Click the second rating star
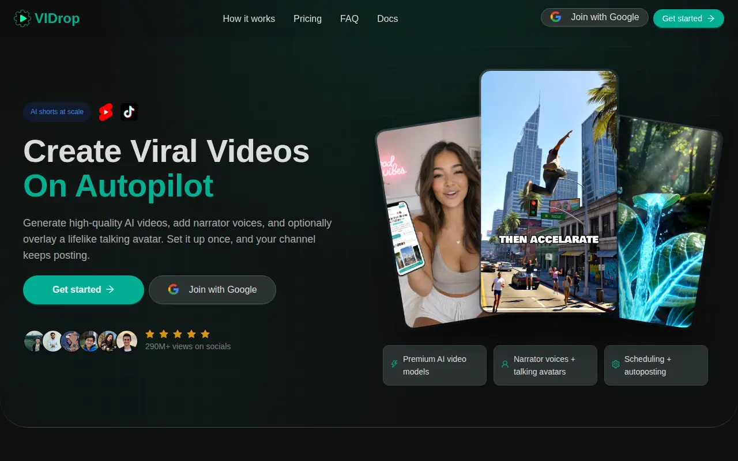This screenshot has height=461, width=738. [164, 334]
